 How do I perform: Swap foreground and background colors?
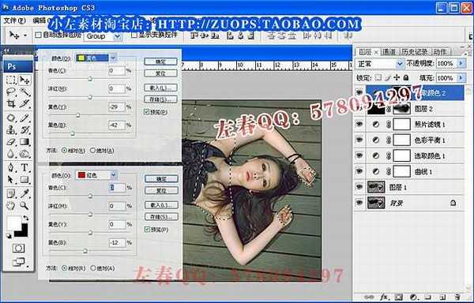26,218
